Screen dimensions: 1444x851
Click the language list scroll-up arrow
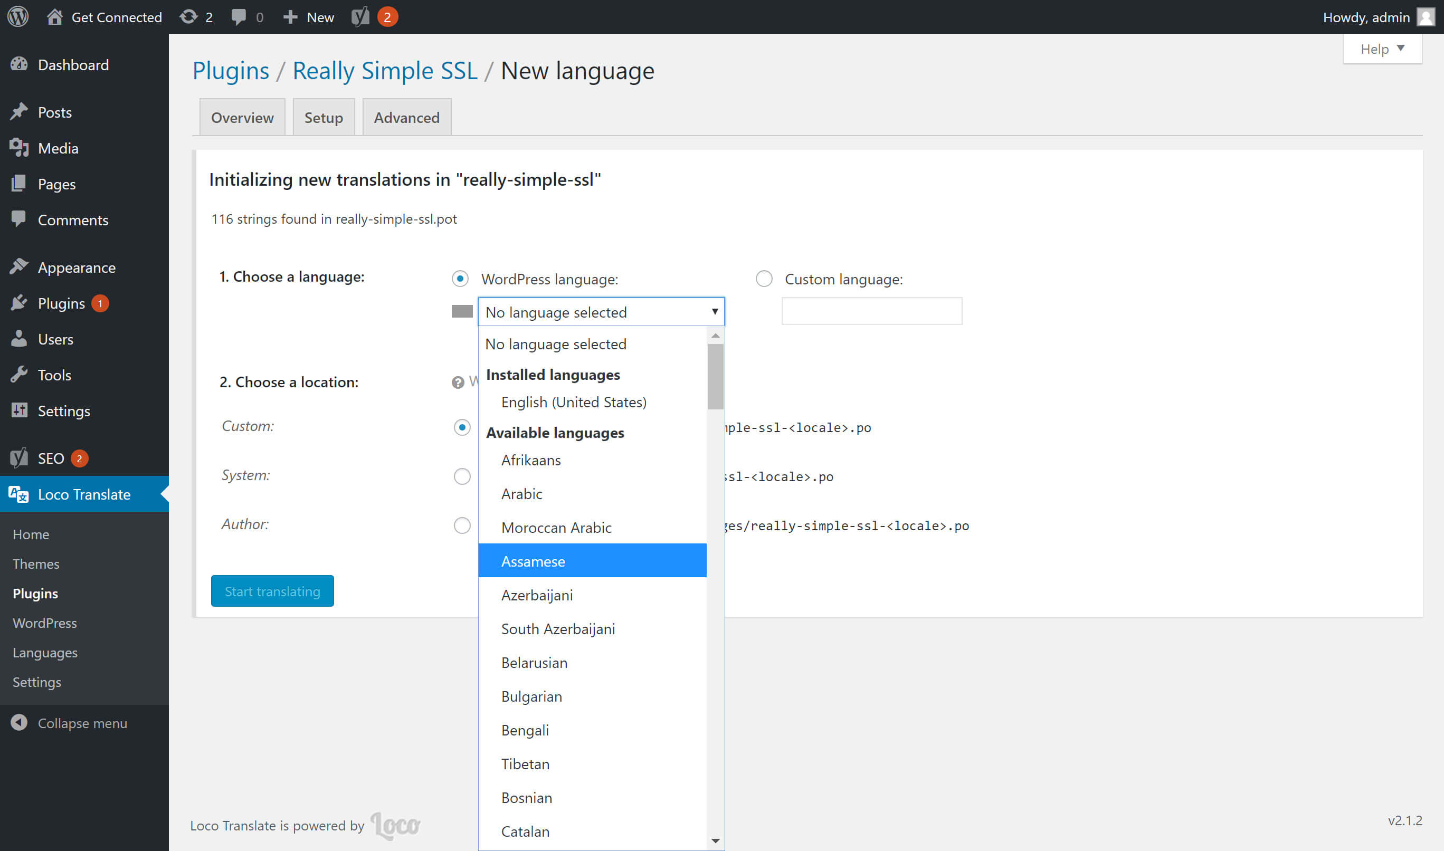715,335
